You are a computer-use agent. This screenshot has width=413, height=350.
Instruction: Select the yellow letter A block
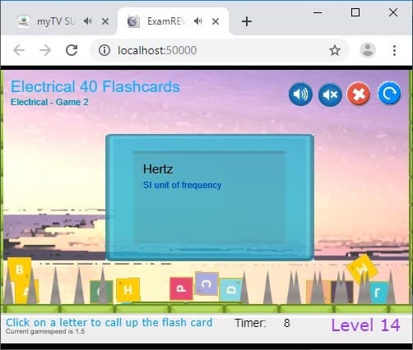point(26,292)
